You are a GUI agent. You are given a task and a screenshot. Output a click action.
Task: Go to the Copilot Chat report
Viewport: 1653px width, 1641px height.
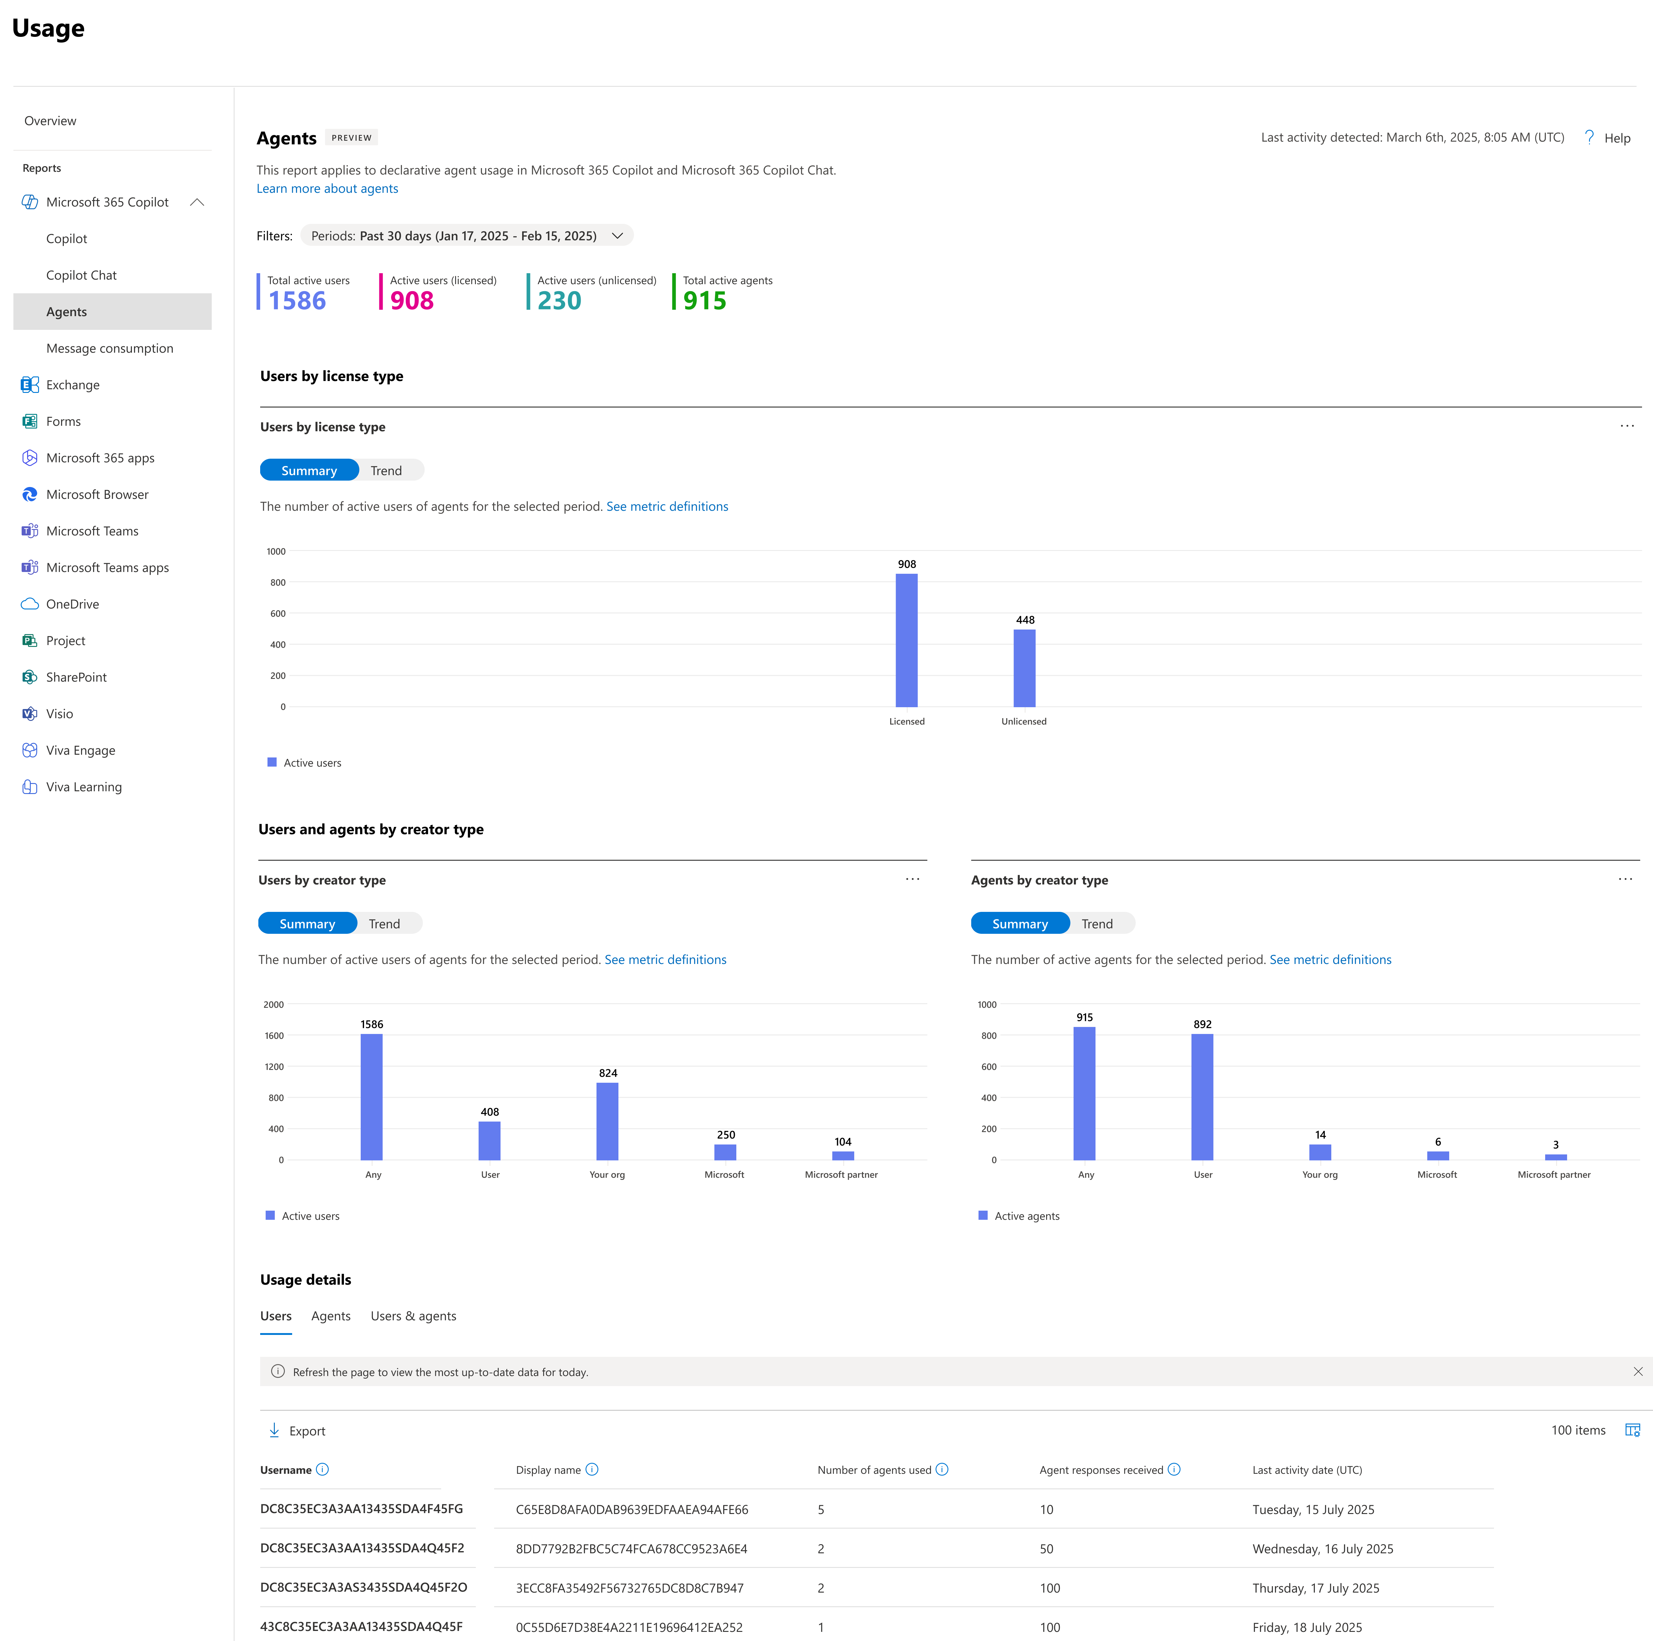[x=81, y=276]
